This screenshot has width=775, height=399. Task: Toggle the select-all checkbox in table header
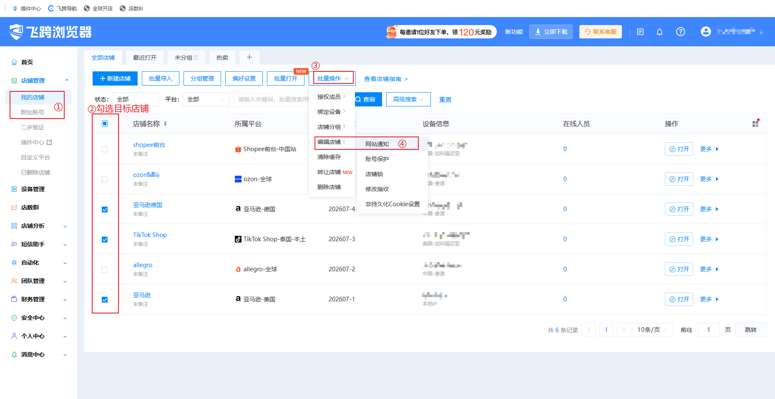pos(105,124)
